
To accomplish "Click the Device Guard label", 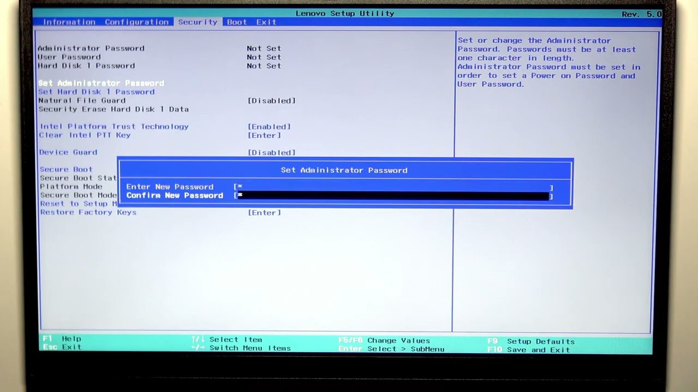I will pyautogui.click(x=68, y=152).
